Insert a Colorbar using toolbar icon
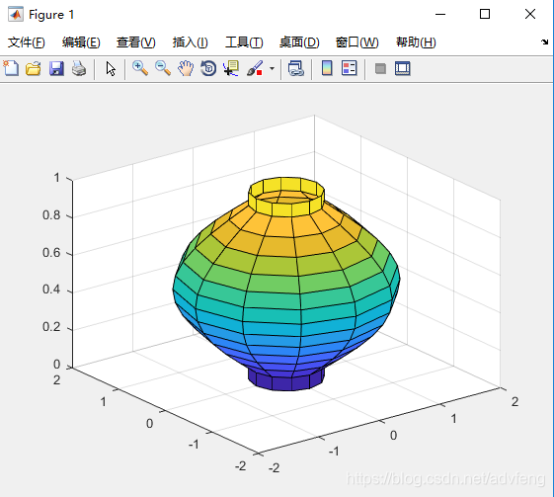The width and height of the screenshot is (554, 497). (x=327, y=68)
